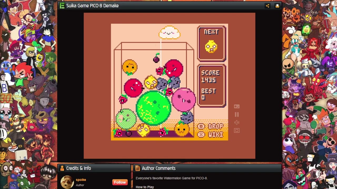Toggle fullscreen with the square icon
The width and height of the screenshot is (337, 189).
[237, 130]
